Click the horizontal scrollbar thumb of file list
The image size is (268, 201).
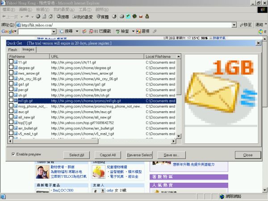click(55, 141)
